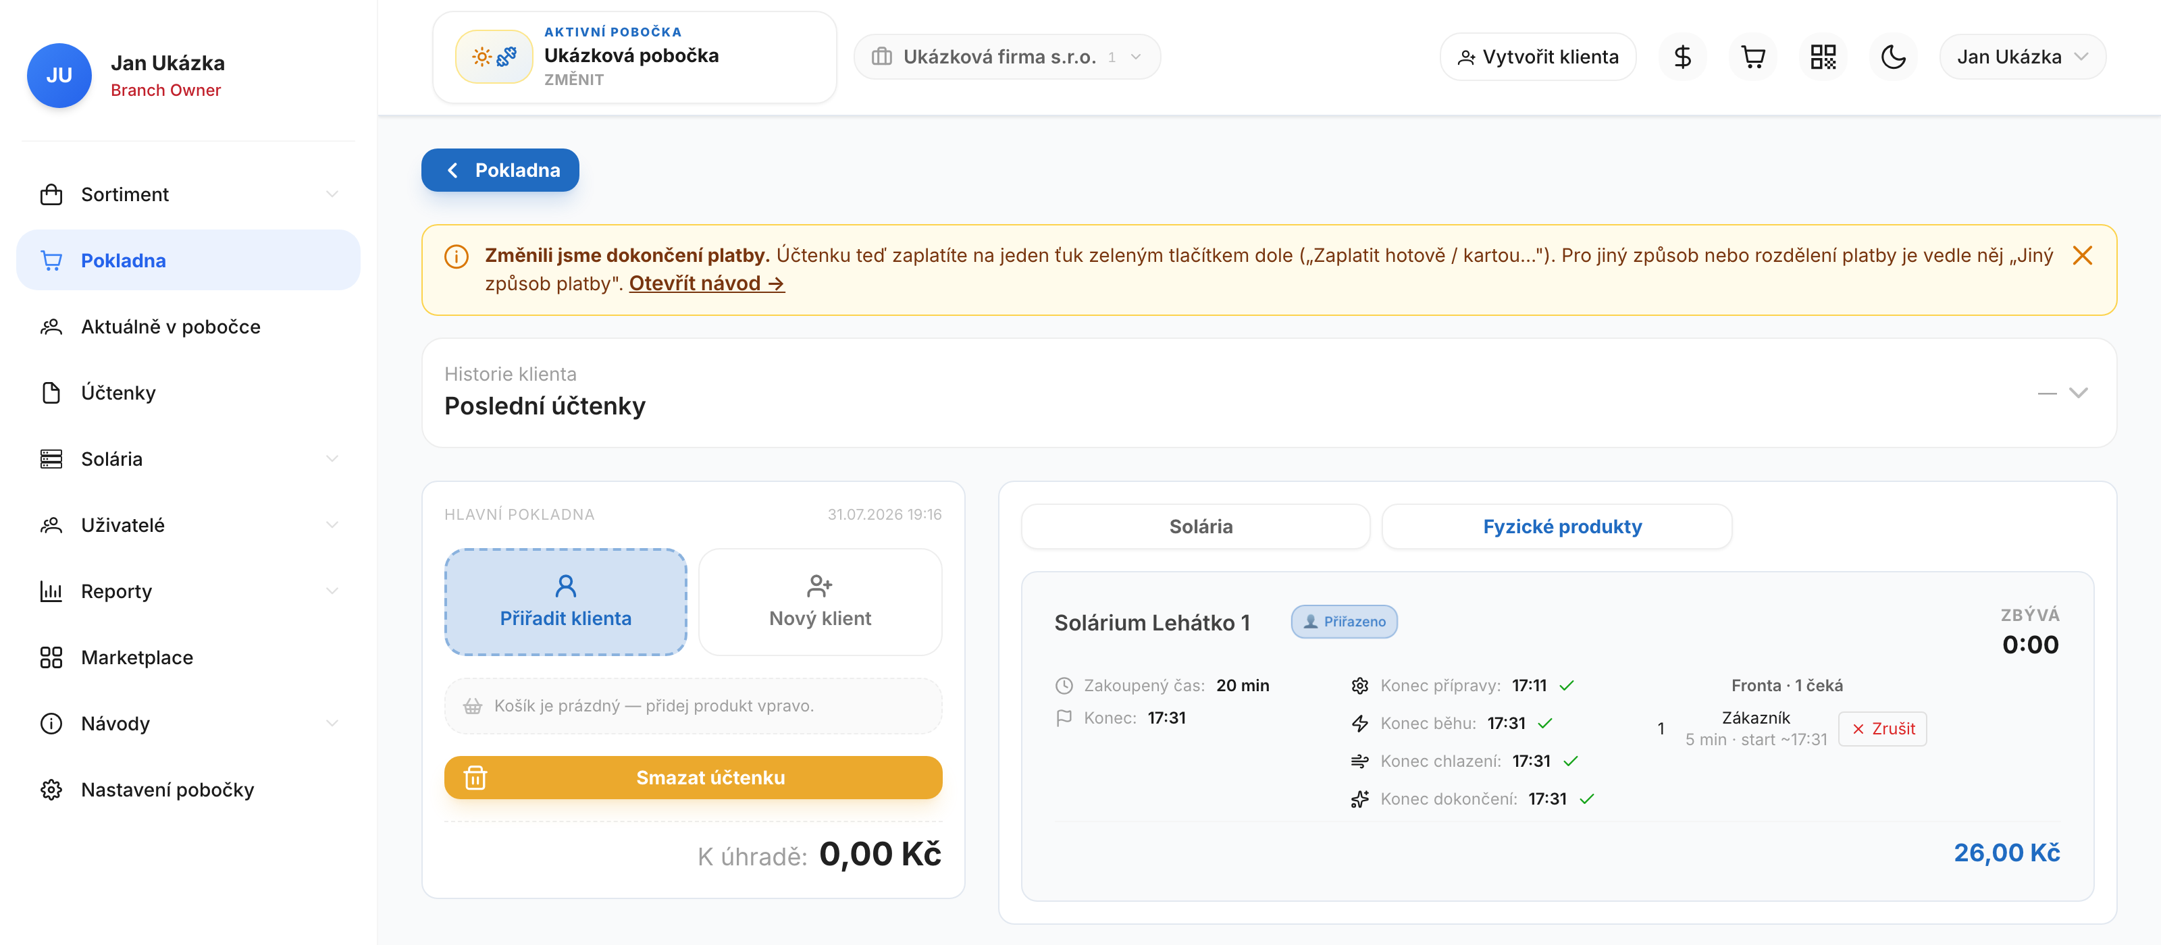Click the Marketplace grid icon
The height and width of the screenshot is (945, 2161).
51,657
